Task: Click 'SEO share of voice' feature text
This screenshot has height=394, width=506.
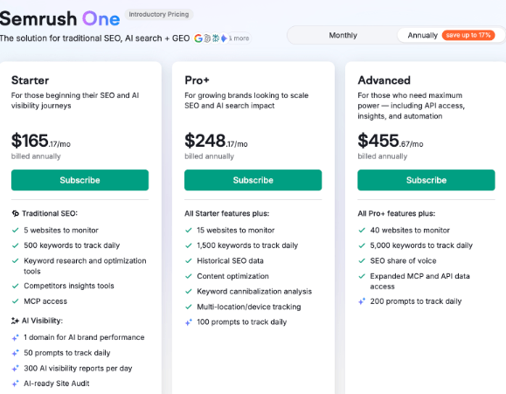Action: [x=403, y=260]
